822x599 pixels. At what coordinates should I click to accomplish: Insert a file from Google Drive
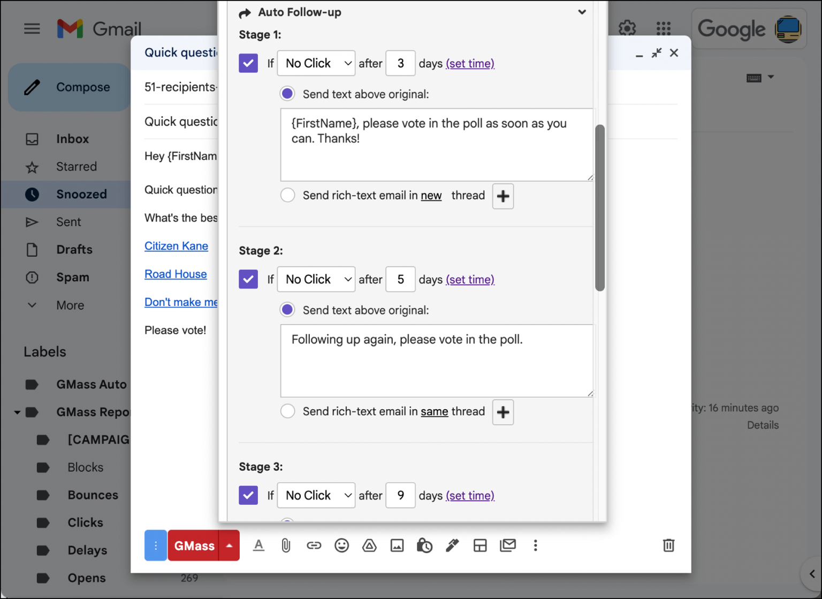tap(369, 545)
